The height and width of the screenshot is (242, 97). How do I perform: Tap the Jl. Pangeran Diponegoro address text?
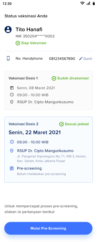coord(52,159)
